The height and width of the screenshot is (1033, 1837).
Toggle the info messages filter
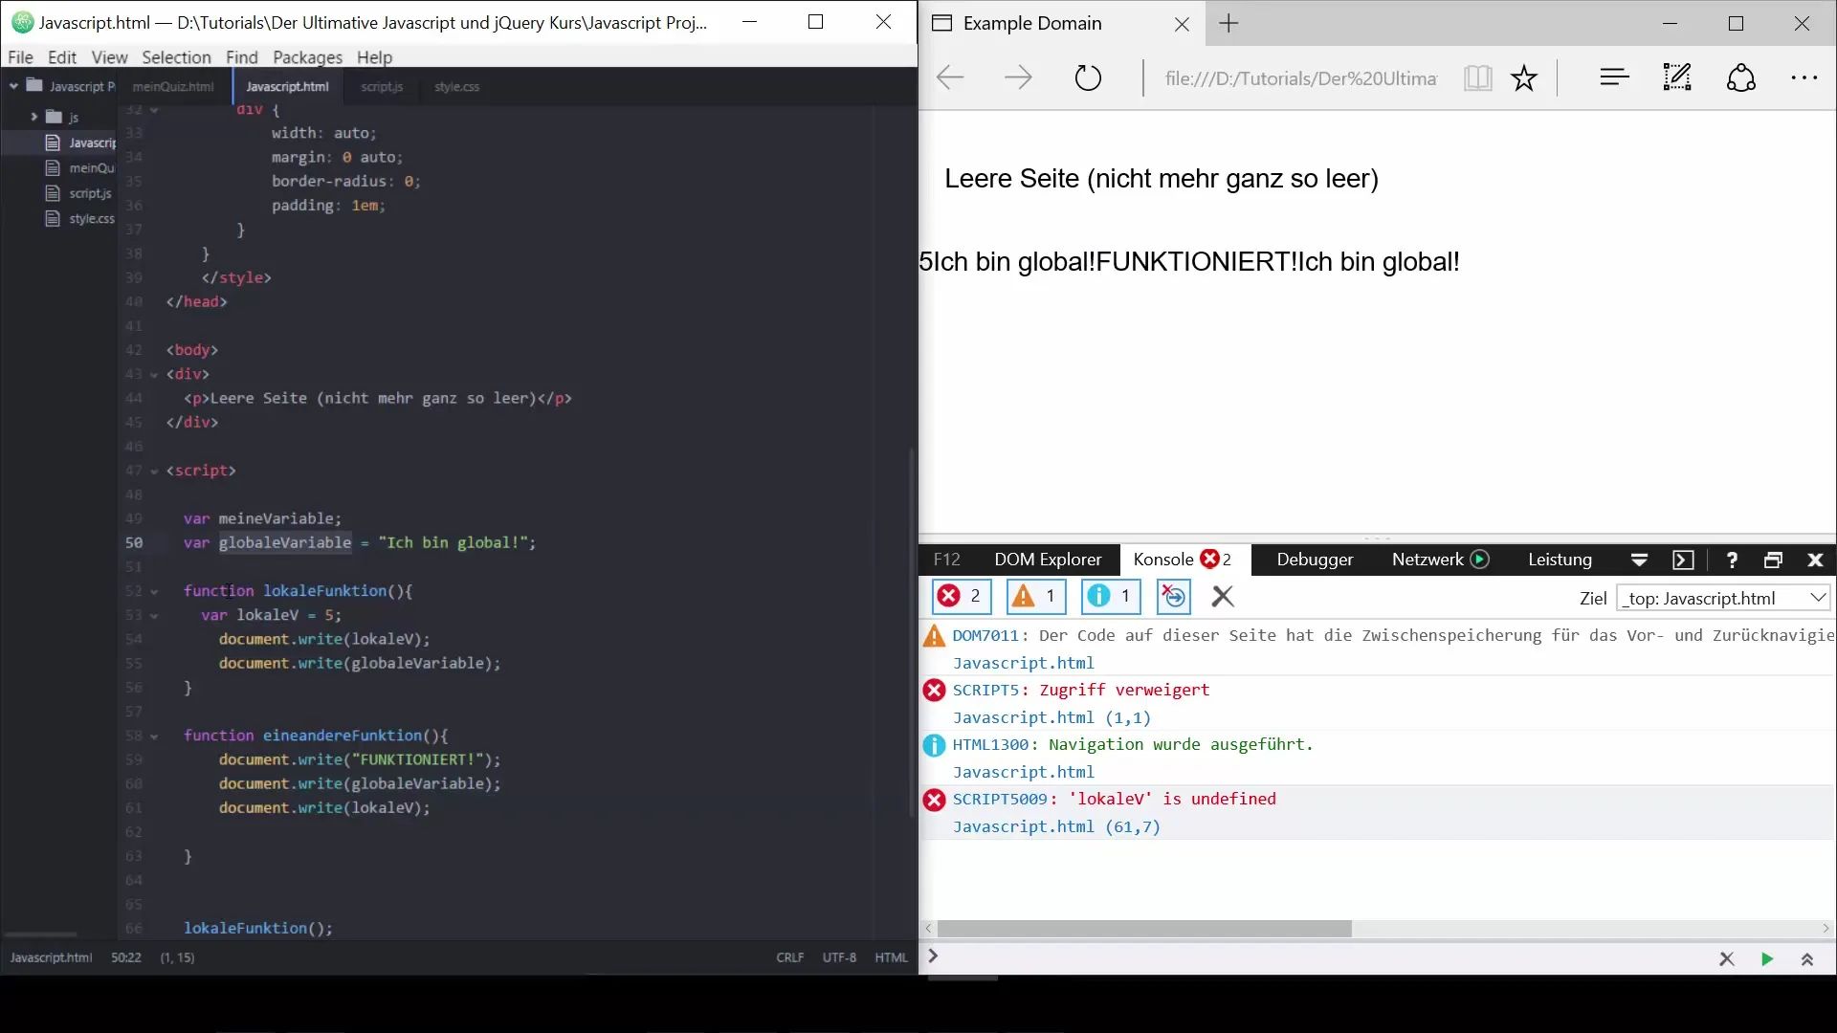[x=1109, y=596]
